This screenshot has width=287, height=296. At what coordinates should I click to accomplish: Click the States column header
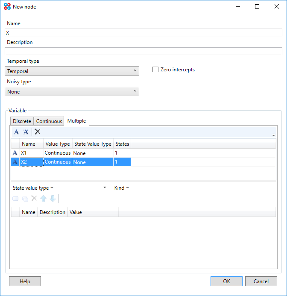pos(122,144)
